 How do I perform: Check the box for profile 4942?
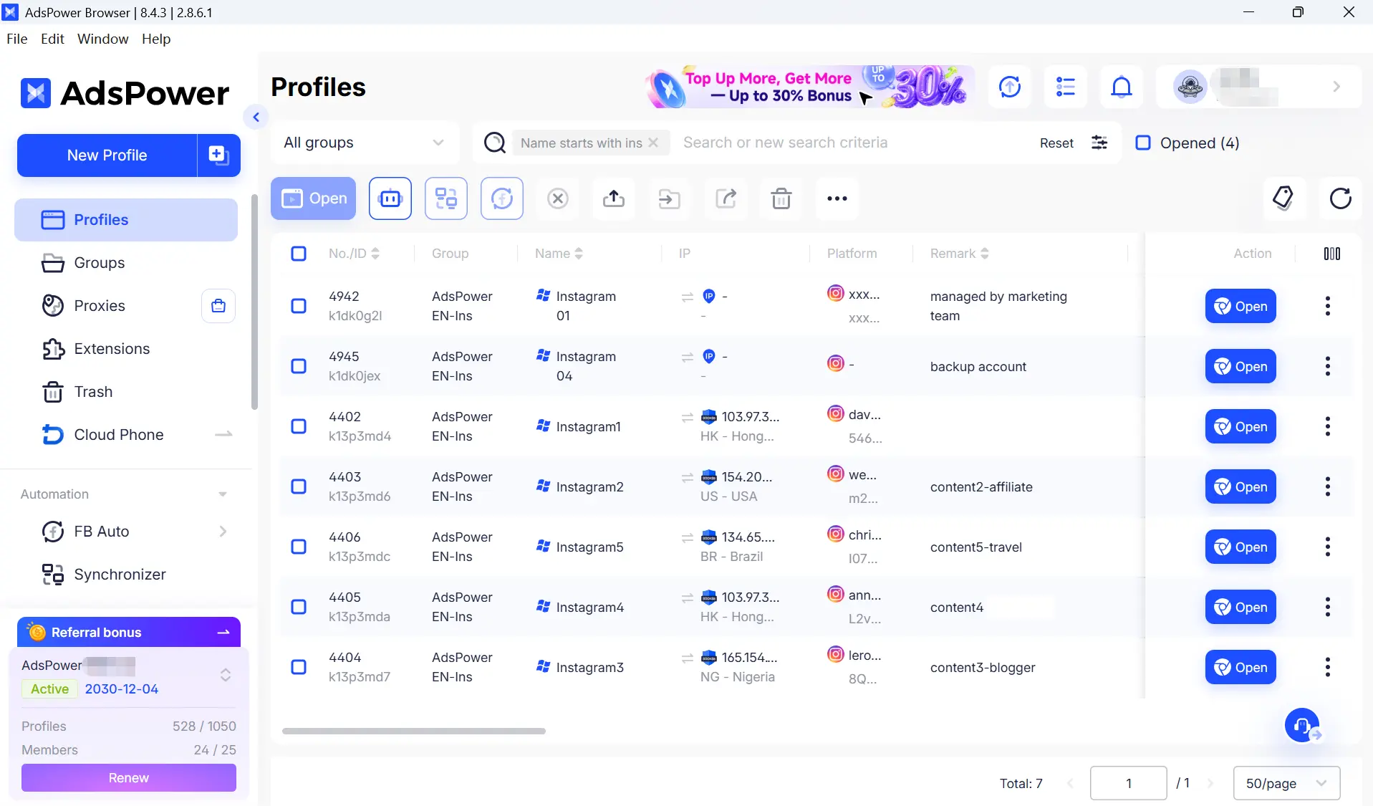click(299, 306)
